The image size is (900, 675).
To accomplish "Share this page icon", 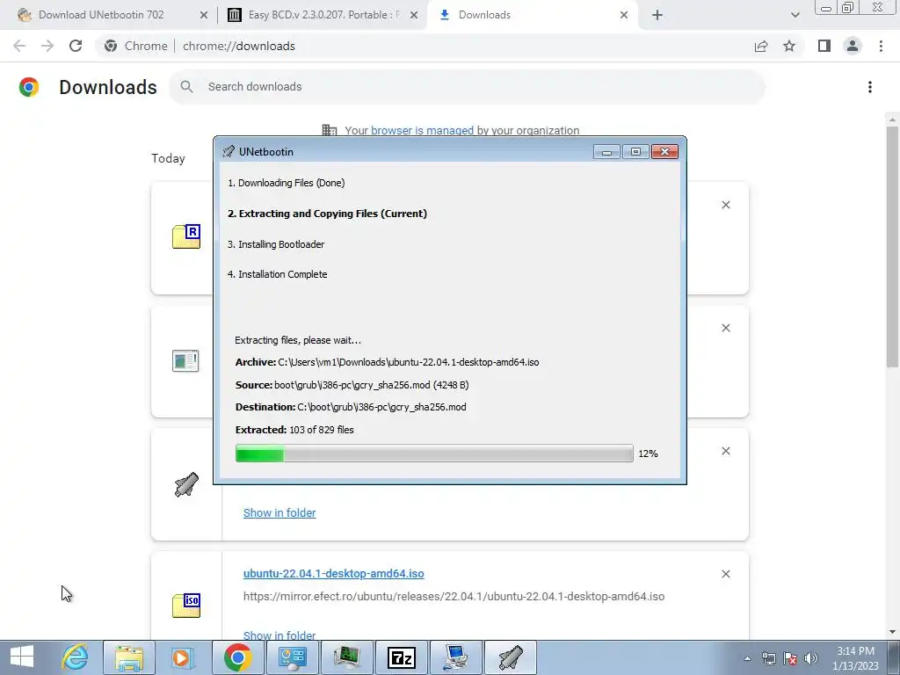I will coord(761,46).
